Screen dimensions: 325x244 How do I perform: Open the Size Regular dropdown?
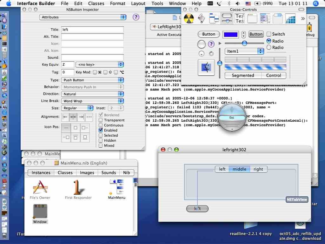(77, 108)
